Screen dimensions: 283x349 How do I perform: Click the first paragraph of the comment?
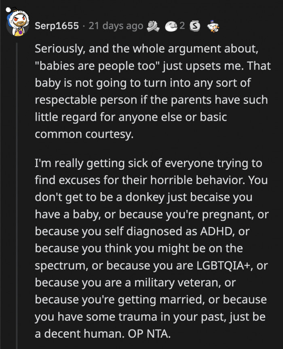[154, 91]
